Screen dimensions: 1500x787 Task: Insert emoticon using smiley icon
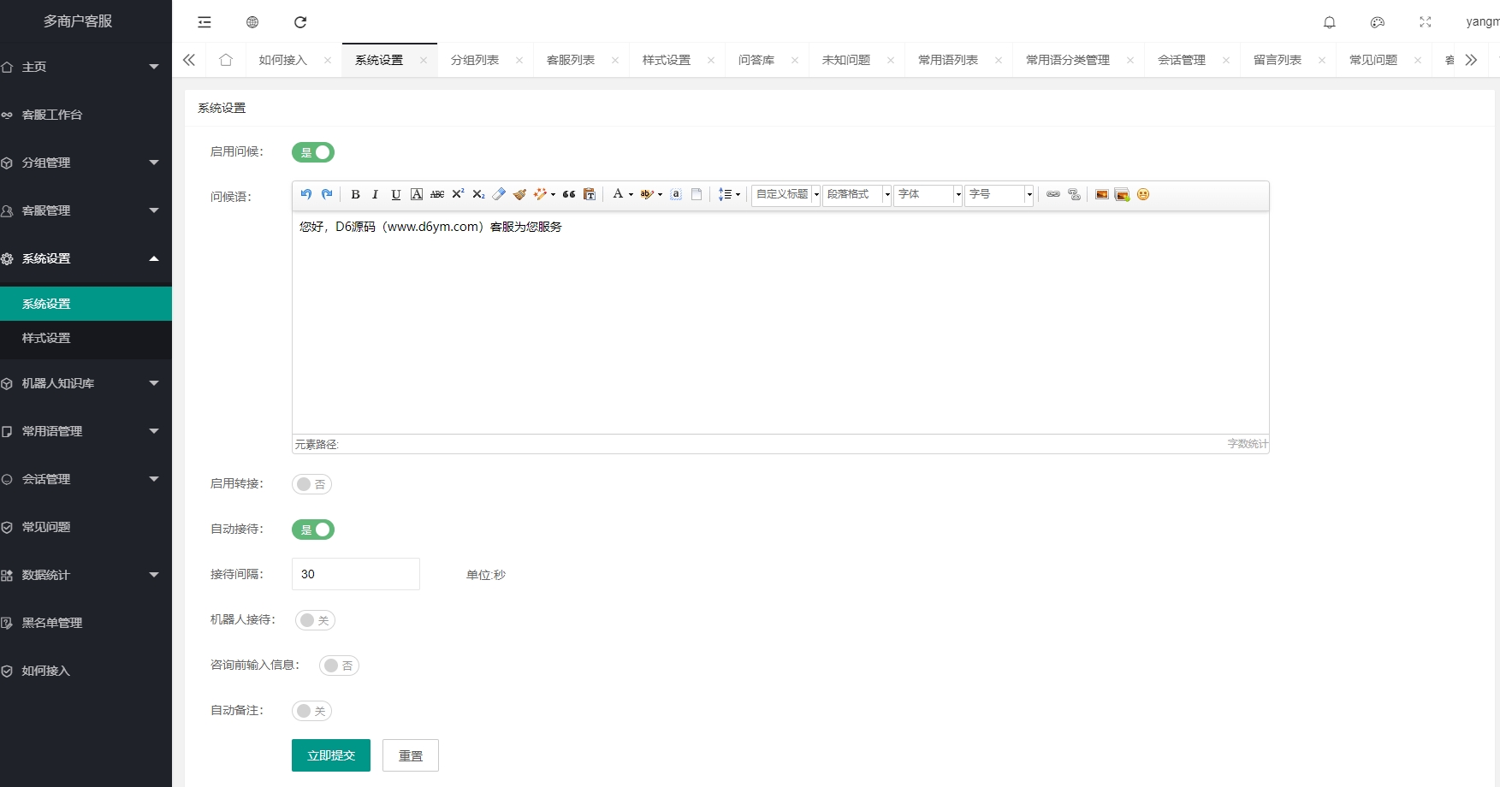coord(1143,194)
